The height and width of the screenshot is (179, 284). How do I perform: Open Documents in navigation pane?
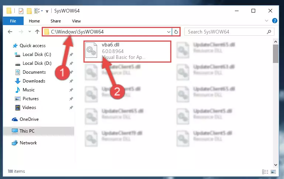(34, 72)
